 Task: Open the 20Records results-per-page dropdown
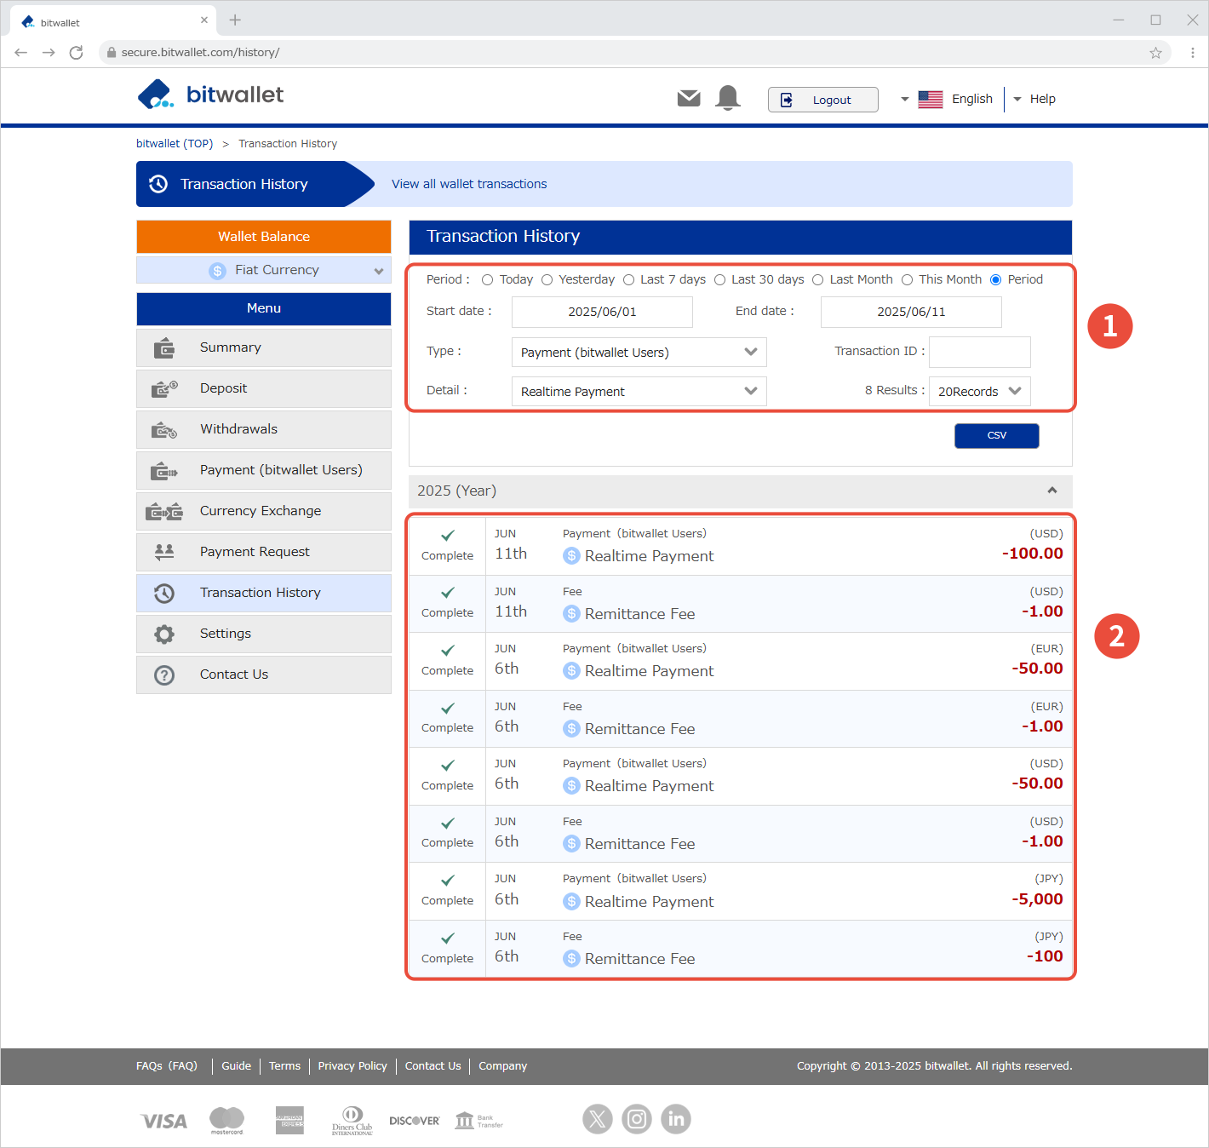coord(979,391)
